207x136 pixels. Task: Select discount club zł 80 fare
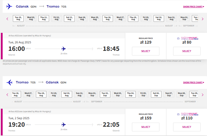187,51
